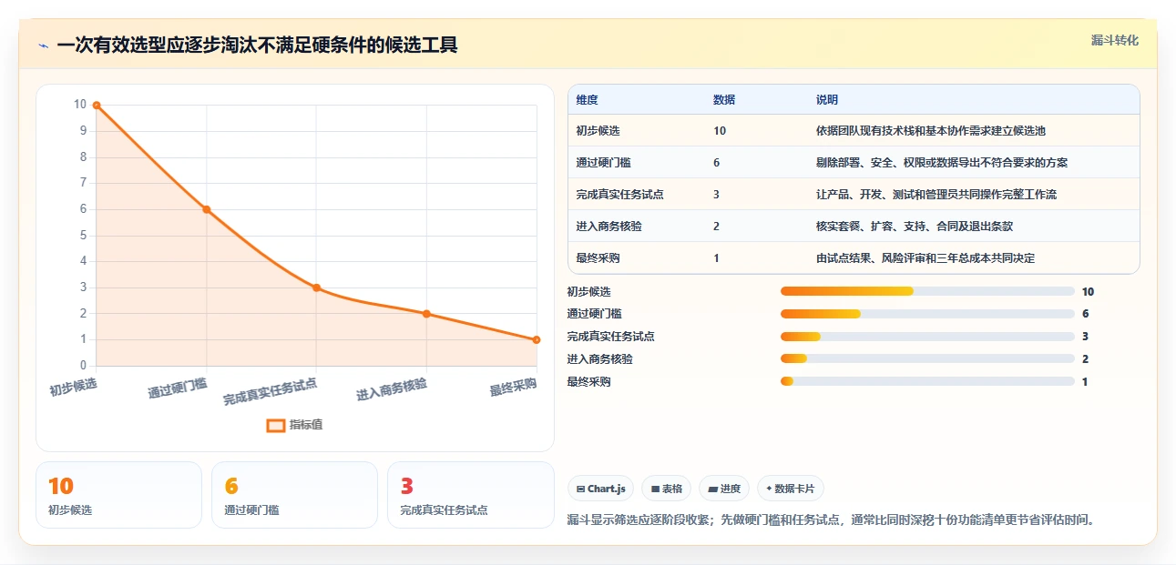Screen dimensions: 1176x565
Task: Click the chart point for 进入商务核验
Action: [x=426, y=314]
